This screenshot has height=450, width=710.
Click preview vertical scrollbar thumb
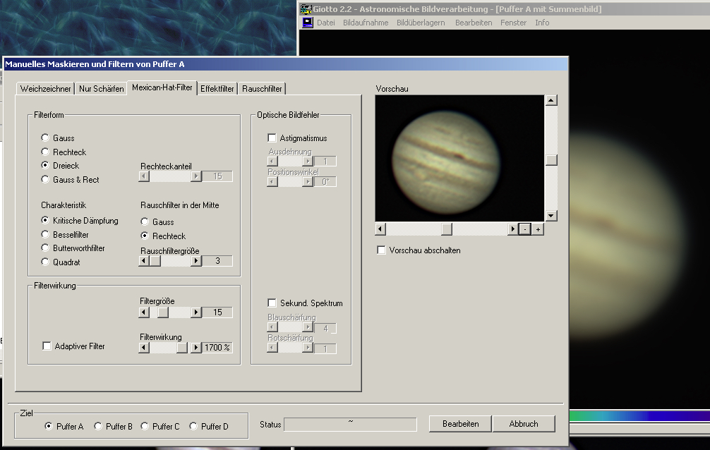[x=551, y=160]
